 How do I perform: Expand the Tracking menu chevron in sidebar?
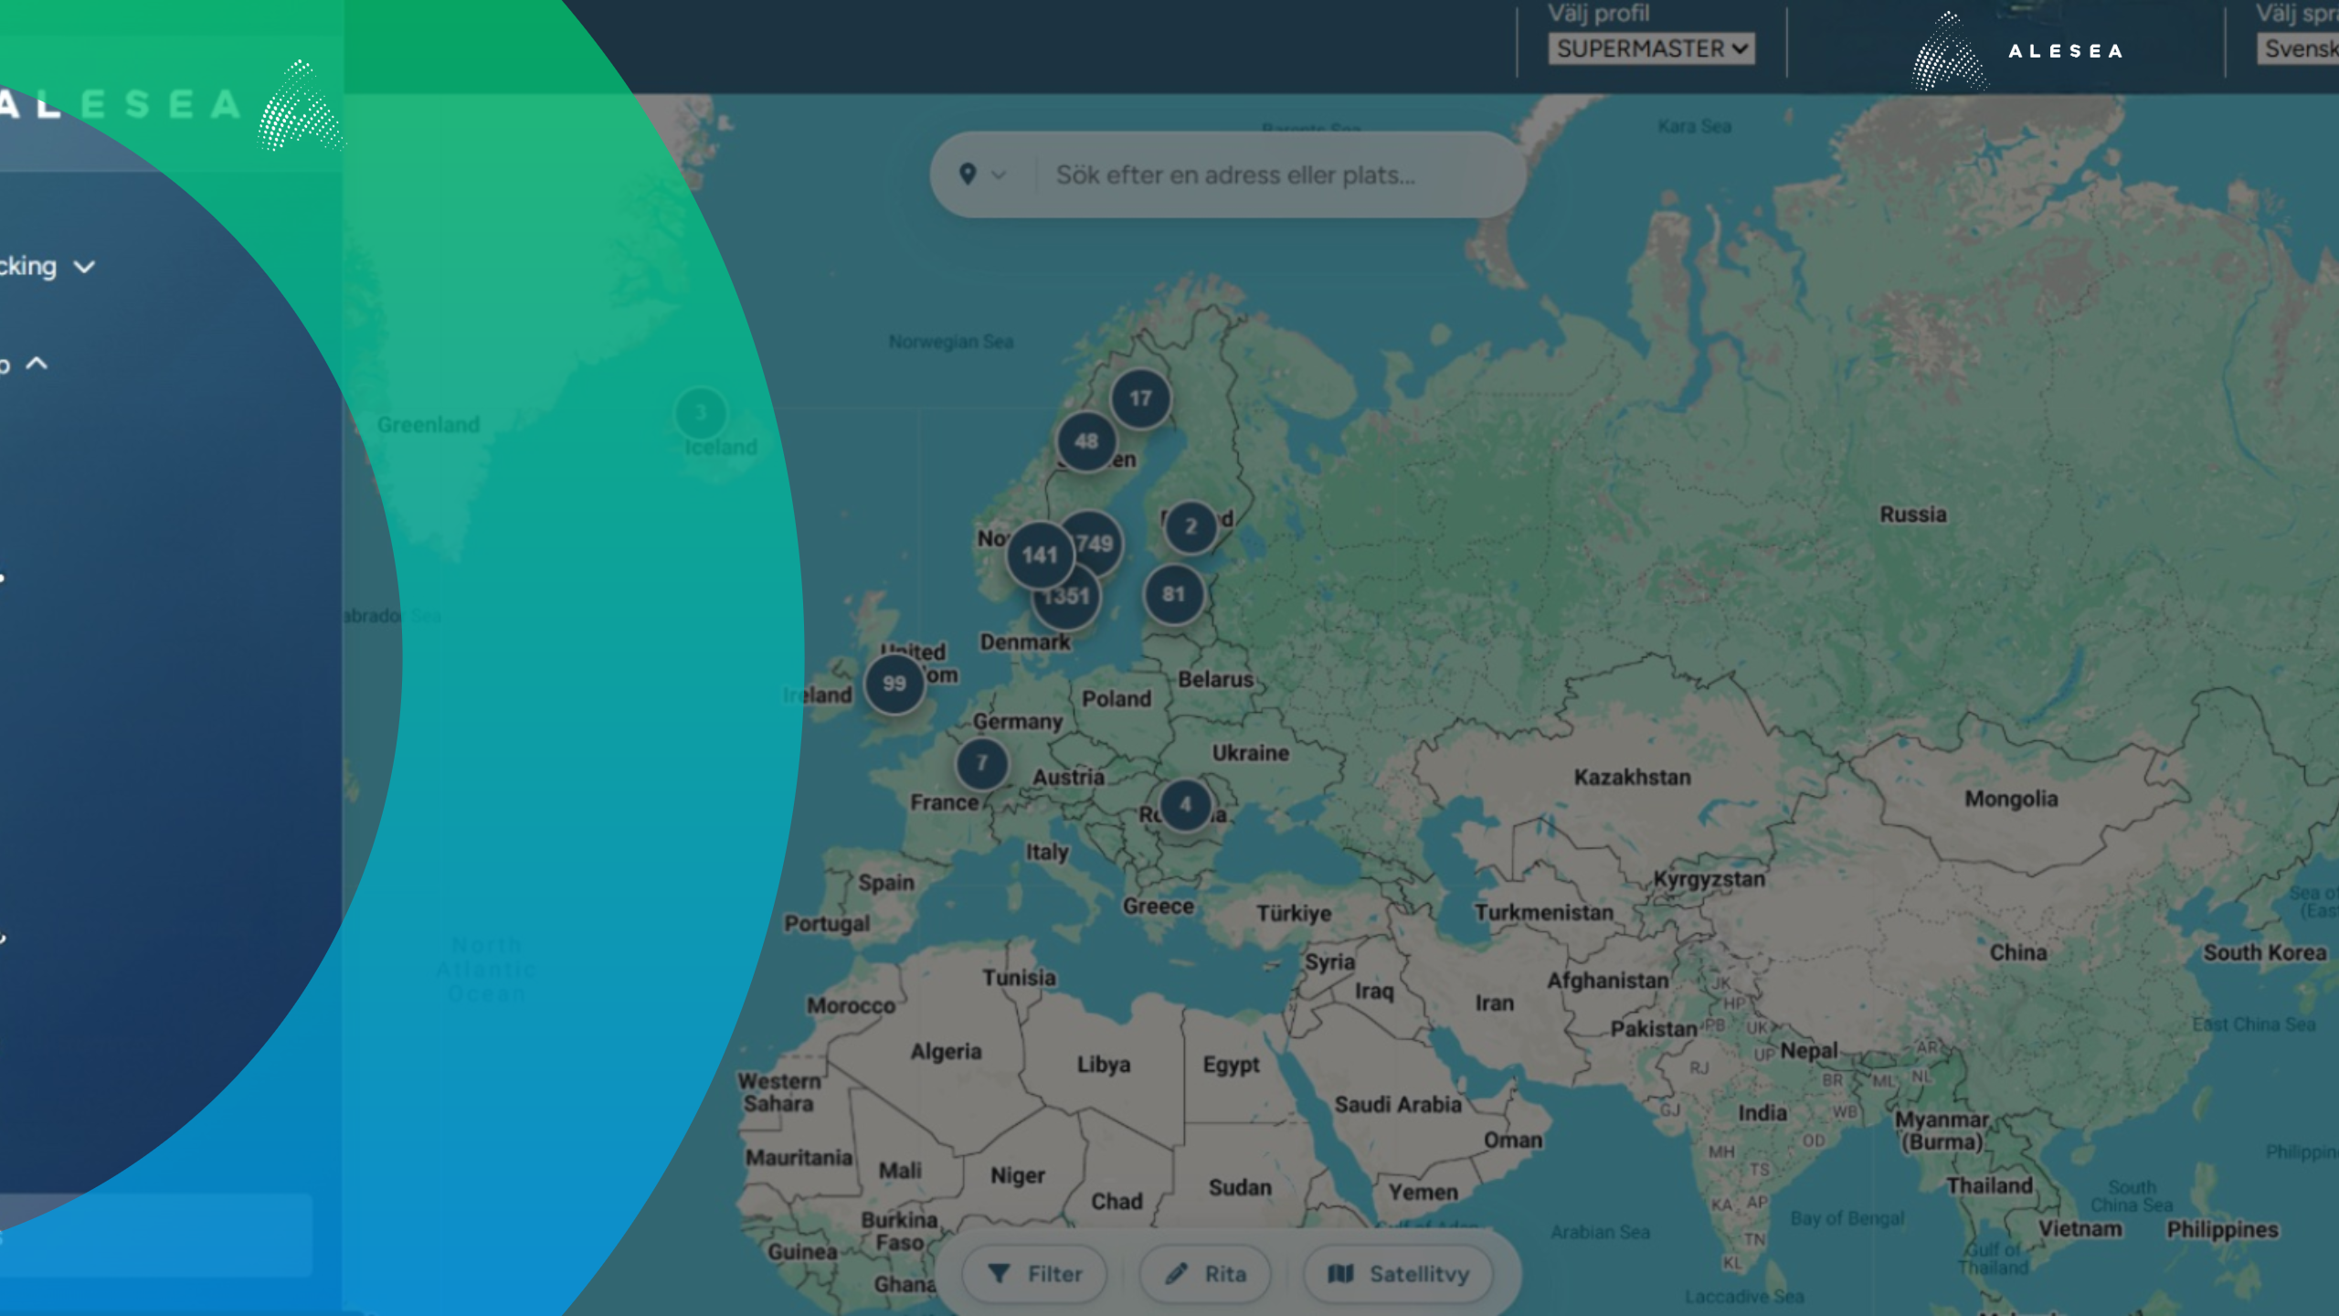click(x=84, y=267)
